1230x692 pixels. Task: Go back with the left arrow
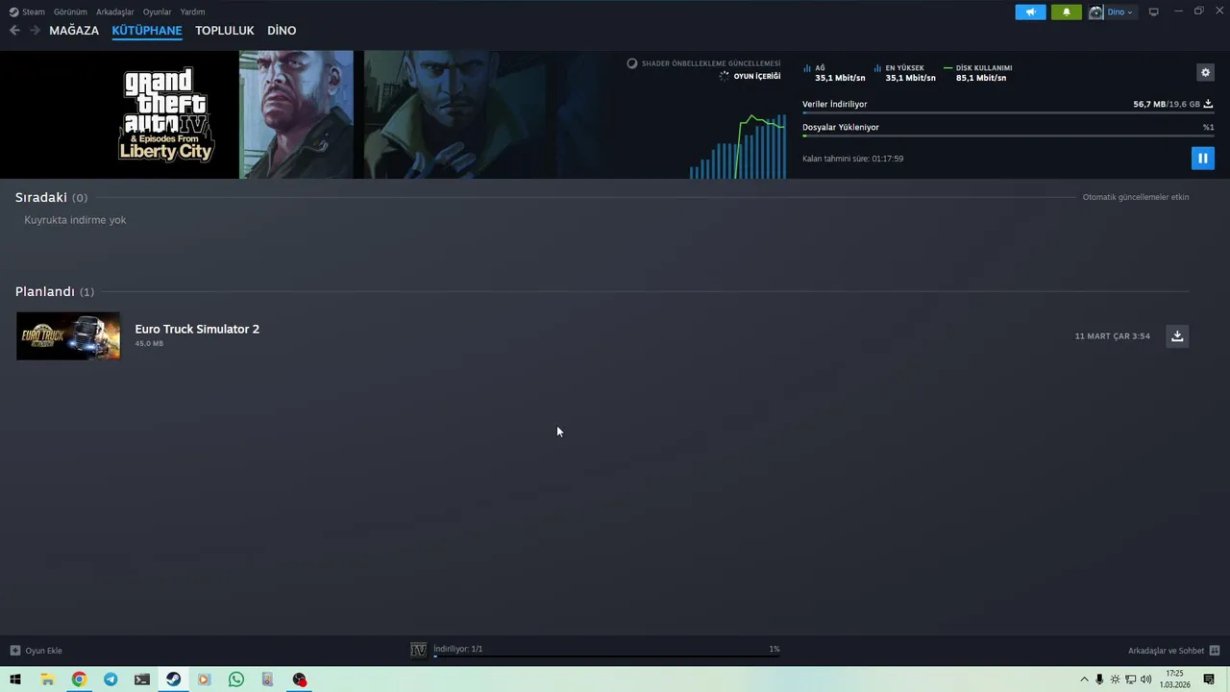[14, 31]
